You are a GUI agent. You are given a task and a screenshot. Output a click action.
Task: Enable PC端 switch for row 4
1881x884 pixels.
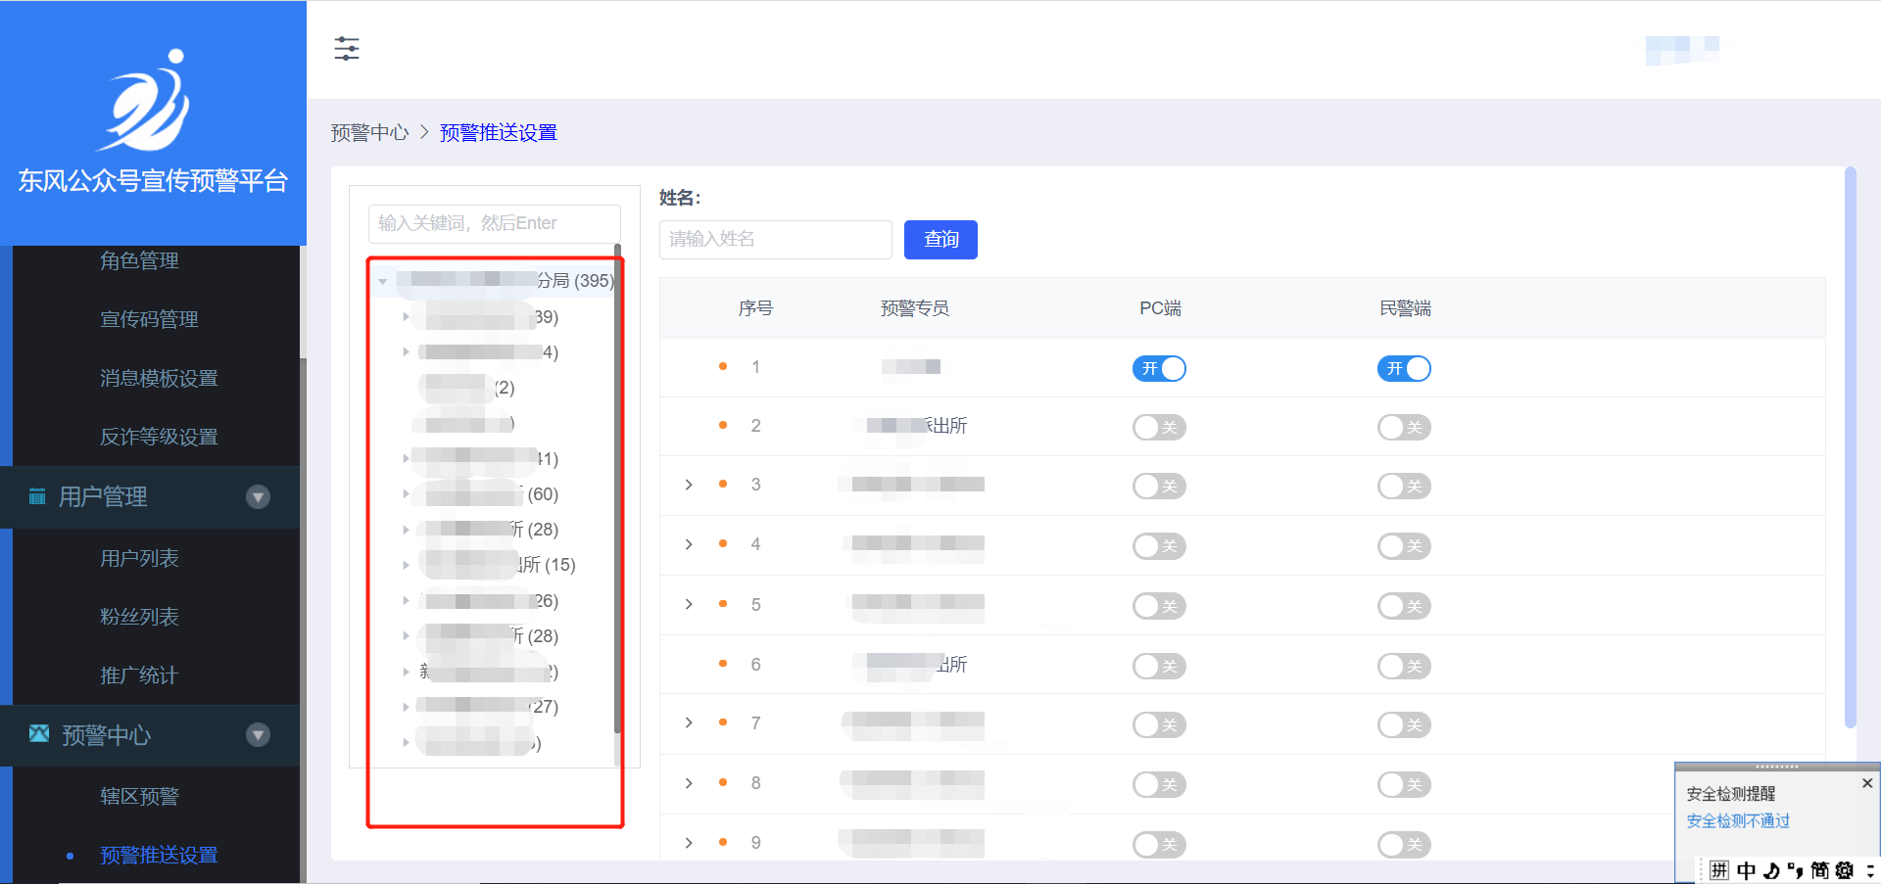1159,545
